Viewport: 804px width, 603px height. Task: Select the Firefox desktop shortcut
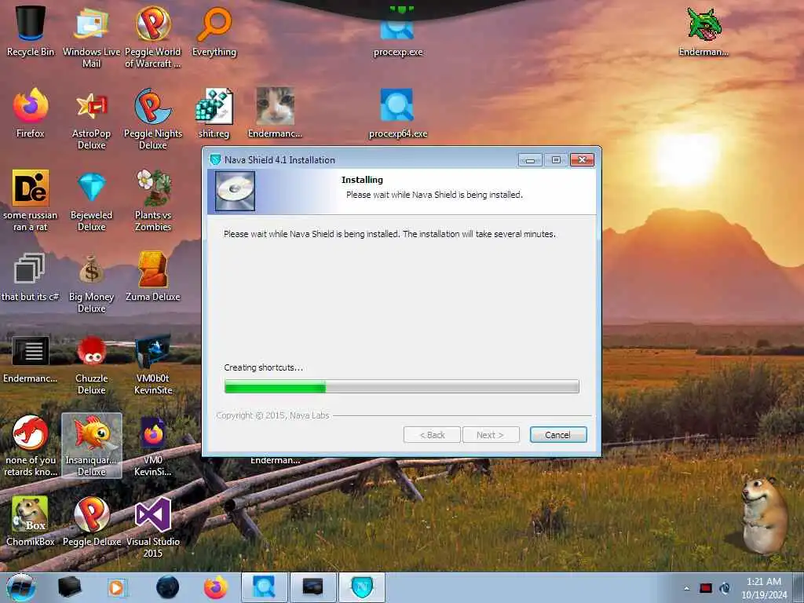click(31, 113)
